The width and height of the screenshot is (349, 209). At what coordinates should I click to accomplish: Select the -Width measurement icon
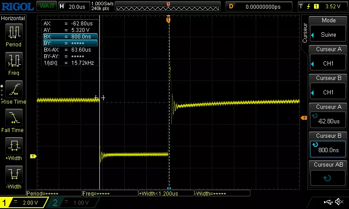pos(13,174)
